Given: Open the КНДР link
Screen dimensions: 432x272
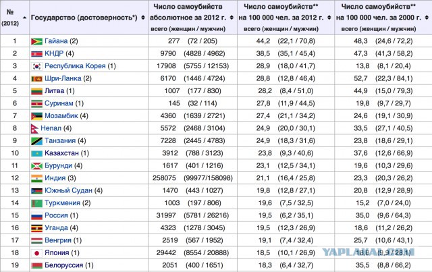Looking at the screenshot, I should (54, 53).
